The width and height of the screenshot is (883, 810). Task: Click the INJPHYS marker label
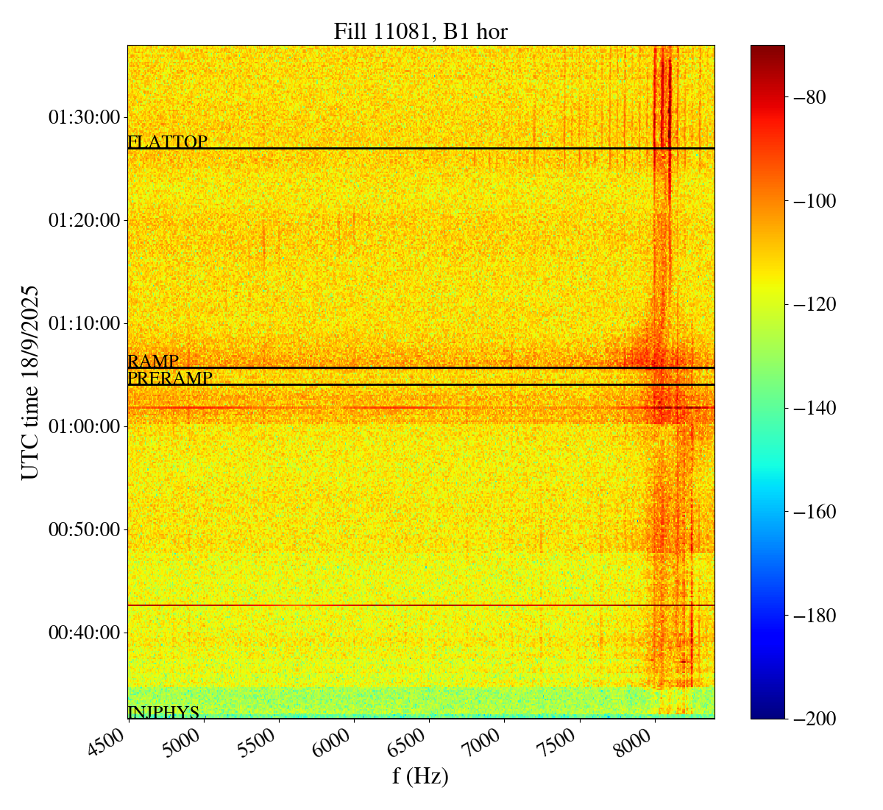pos(163,712)
